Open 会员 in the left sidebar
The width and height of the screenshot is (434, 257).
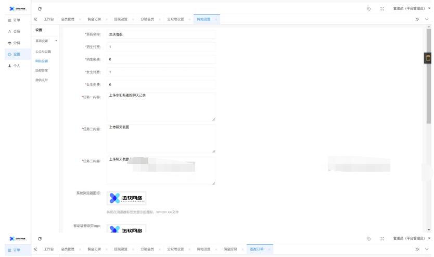(x=17, y=31)
